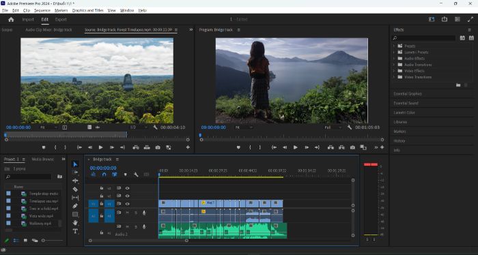This screenshot has height=255, width=478.
Task: Select the Hand tool
Action: click(75, 223)
